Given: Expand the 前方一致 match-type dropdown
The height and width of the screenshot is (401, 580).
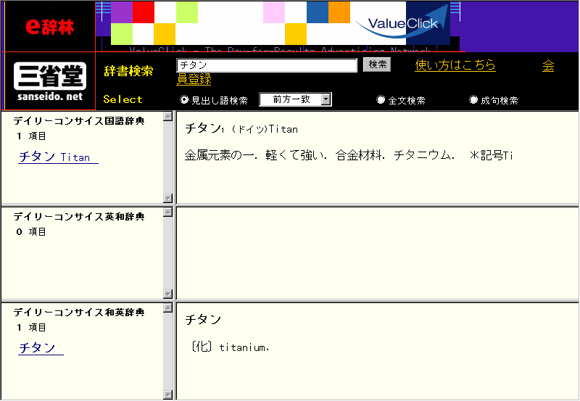Looking at the screenshot, I should pos(326,99).
